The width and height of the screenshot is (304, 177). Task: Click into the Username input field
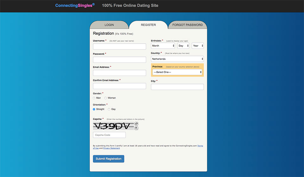click(119, 47)
